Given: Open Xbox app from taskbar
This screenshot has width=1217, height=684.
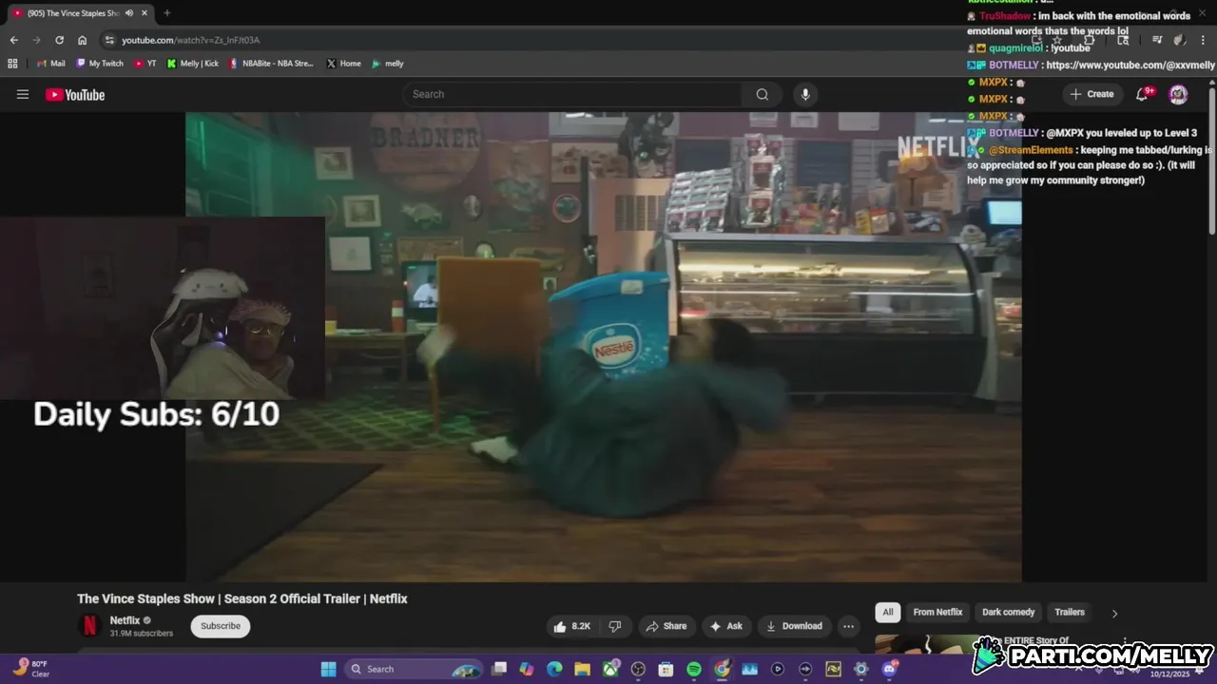Looking at the screenshot, I should [x=610, y=669].
